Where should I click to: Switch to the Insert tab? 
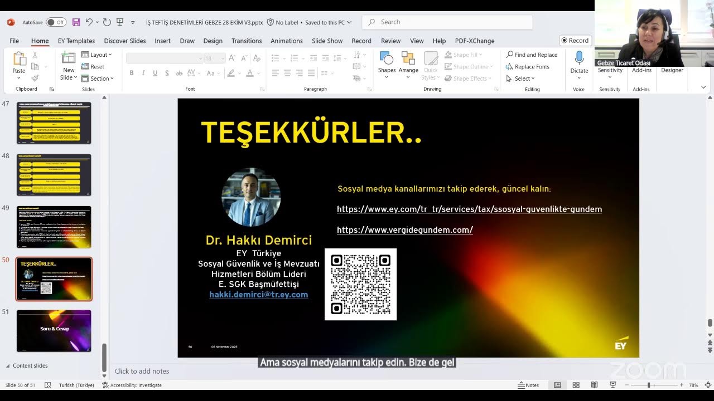(162, 41)
